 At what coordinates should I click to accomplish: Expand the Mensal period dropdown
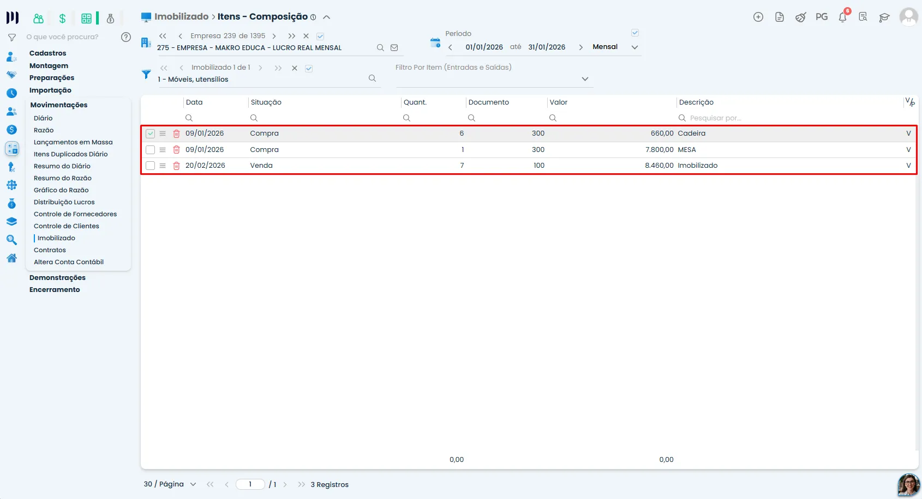pos(634,47)
